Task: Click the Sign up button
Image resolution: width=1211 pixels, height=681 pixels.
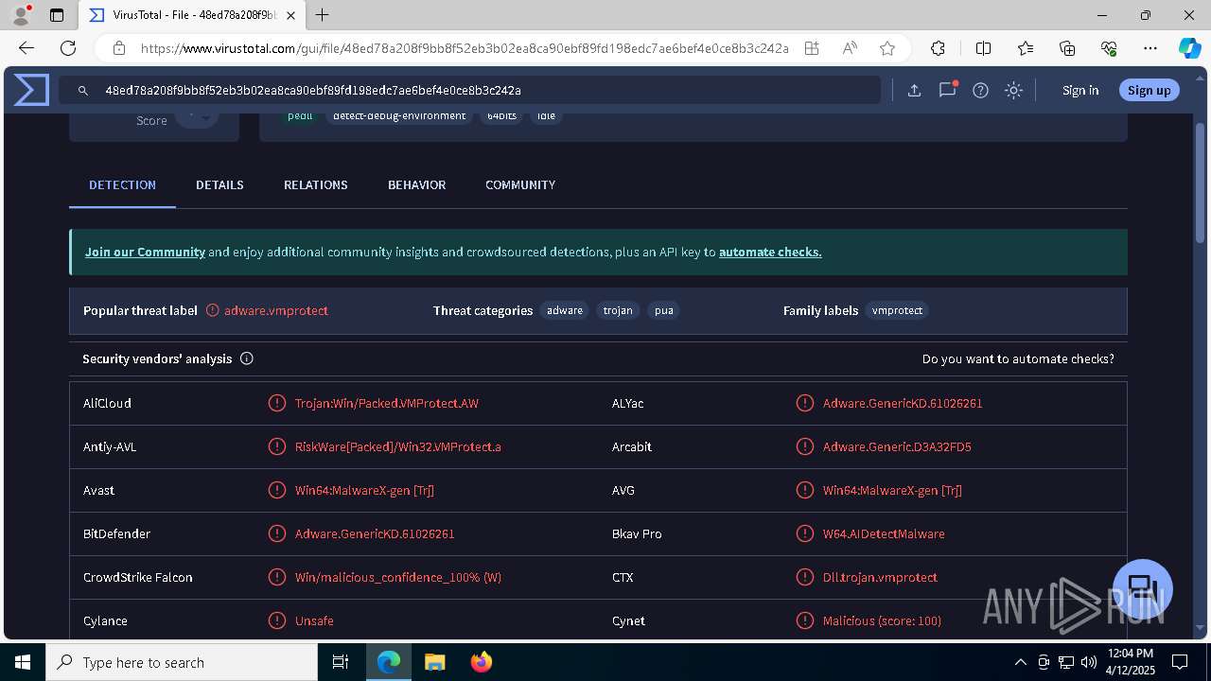Action: click(1150, 90)
